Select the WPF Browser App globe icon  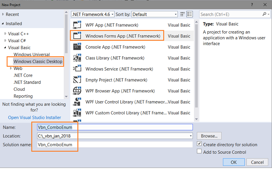pyautogui.click(x=77, y=91)
